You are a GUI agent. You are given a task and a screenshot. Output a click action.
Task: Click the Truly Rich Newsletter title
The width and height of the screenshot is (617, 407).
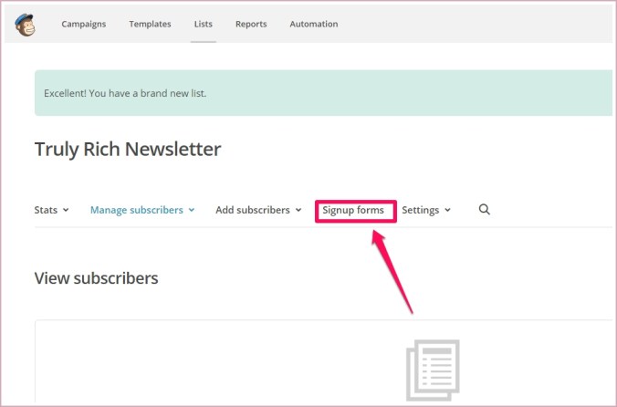(128, 149)
